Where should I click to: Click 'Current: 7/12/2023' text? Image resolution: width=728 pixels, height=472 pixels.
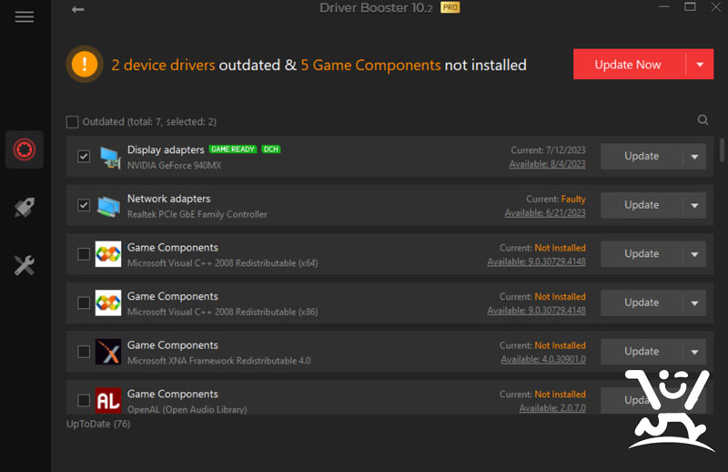[x=549, y=150]
